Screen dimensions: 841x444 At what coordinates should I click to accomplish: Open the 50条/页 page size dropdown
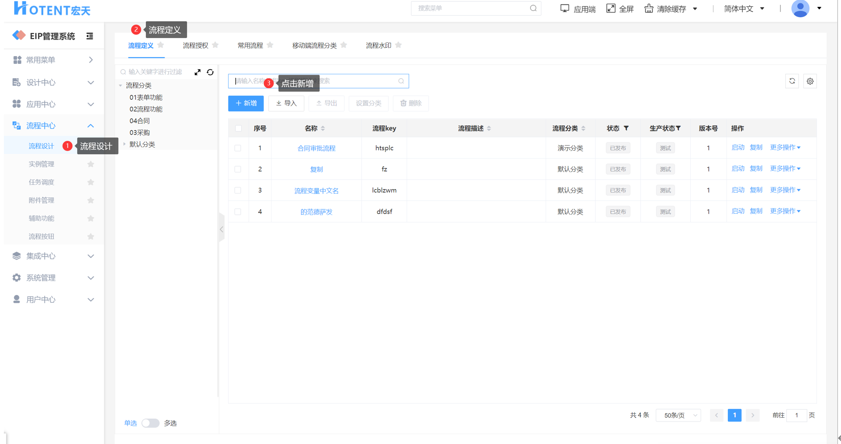click(x=678, y=415)
